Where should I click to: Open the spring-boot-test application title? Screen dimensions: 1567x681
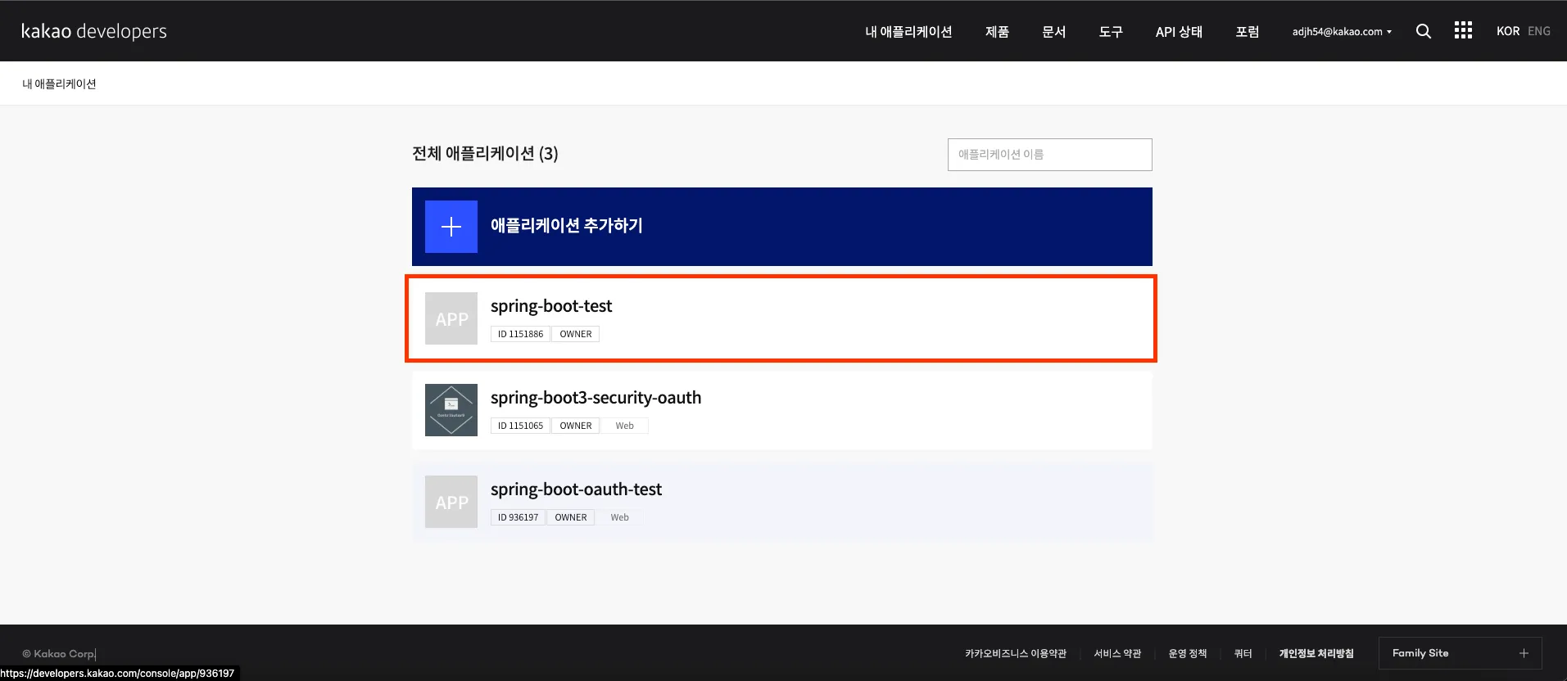[x=551, y=306]
